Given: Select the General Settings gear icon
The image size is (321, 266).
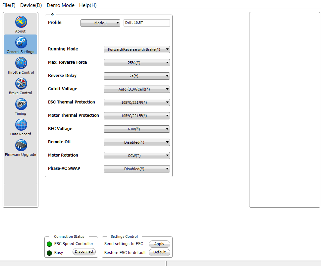Looking at the screenshot, I should 21,43.
